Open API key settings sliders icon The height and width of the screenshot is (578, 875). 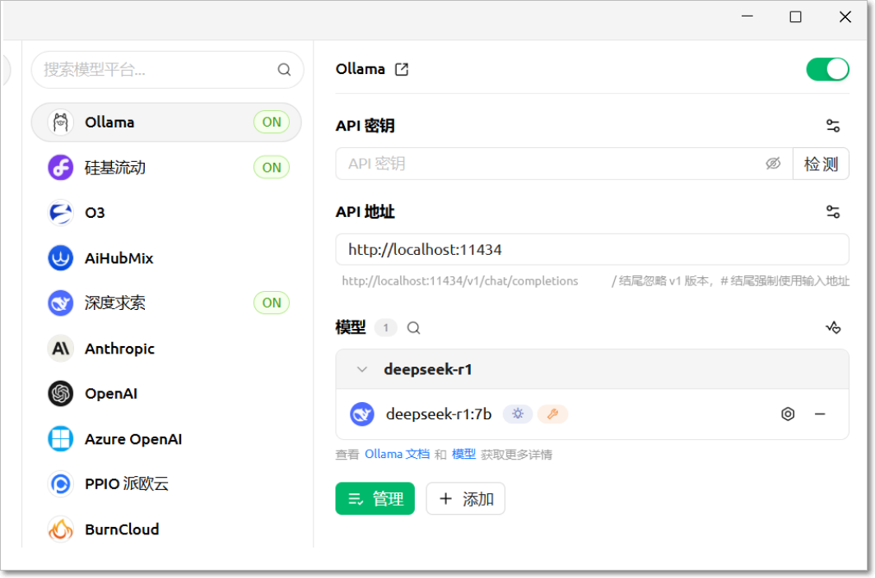pos(832,126)
